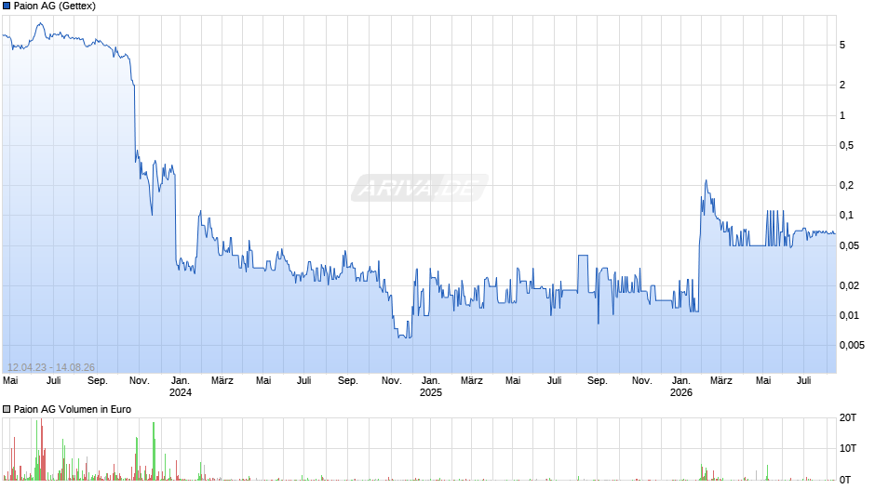Click volume axis value '0T'
This screenshot has width=875, height=489.
point(845,480)
